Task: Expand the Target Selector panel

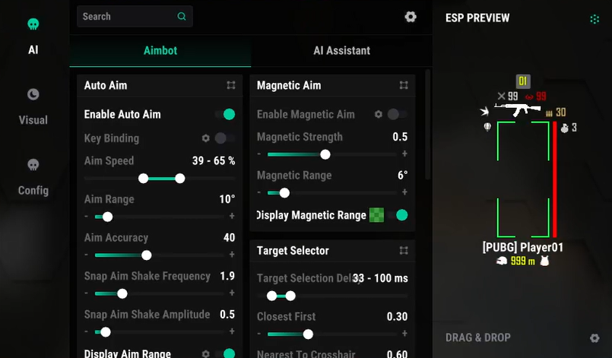Action: (x=404, y=250)
